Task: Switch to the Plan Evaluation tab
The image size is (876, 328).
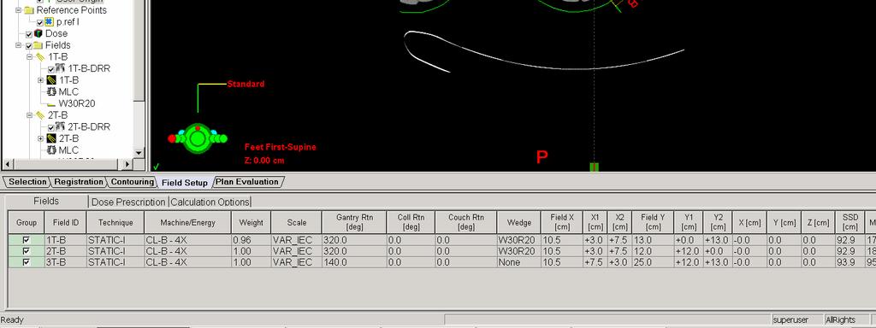Action: click(247, 182)
